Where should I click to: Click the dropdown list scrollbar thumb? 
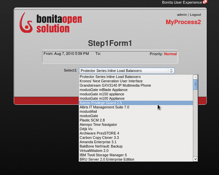pos(195,84)
